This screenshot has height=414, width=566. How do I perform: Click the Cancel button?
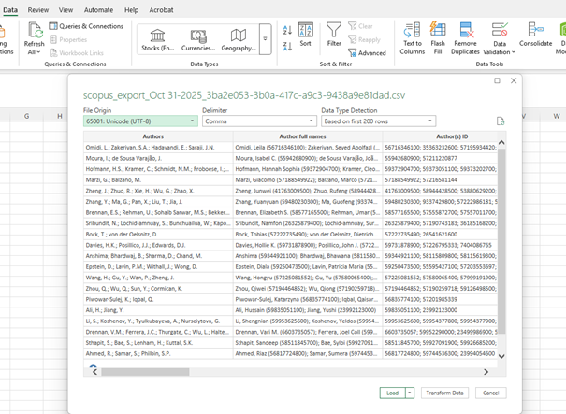489,393
